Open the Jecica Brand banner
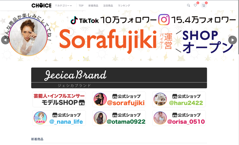Viewport: 239px width, 145px height. 119,78
